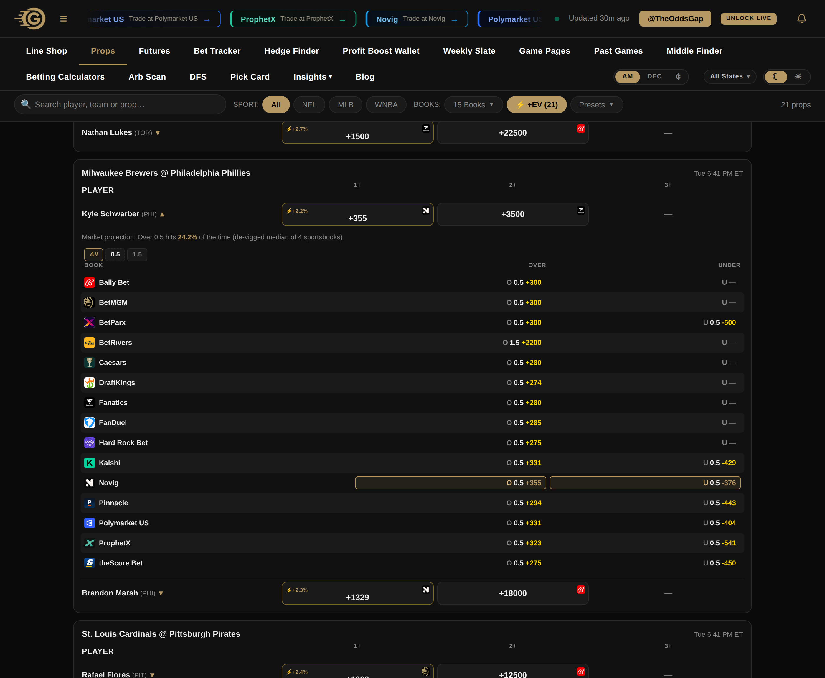Click the DraftKings logo icon
Screen dimensions: 825x678
click(89, 382)
